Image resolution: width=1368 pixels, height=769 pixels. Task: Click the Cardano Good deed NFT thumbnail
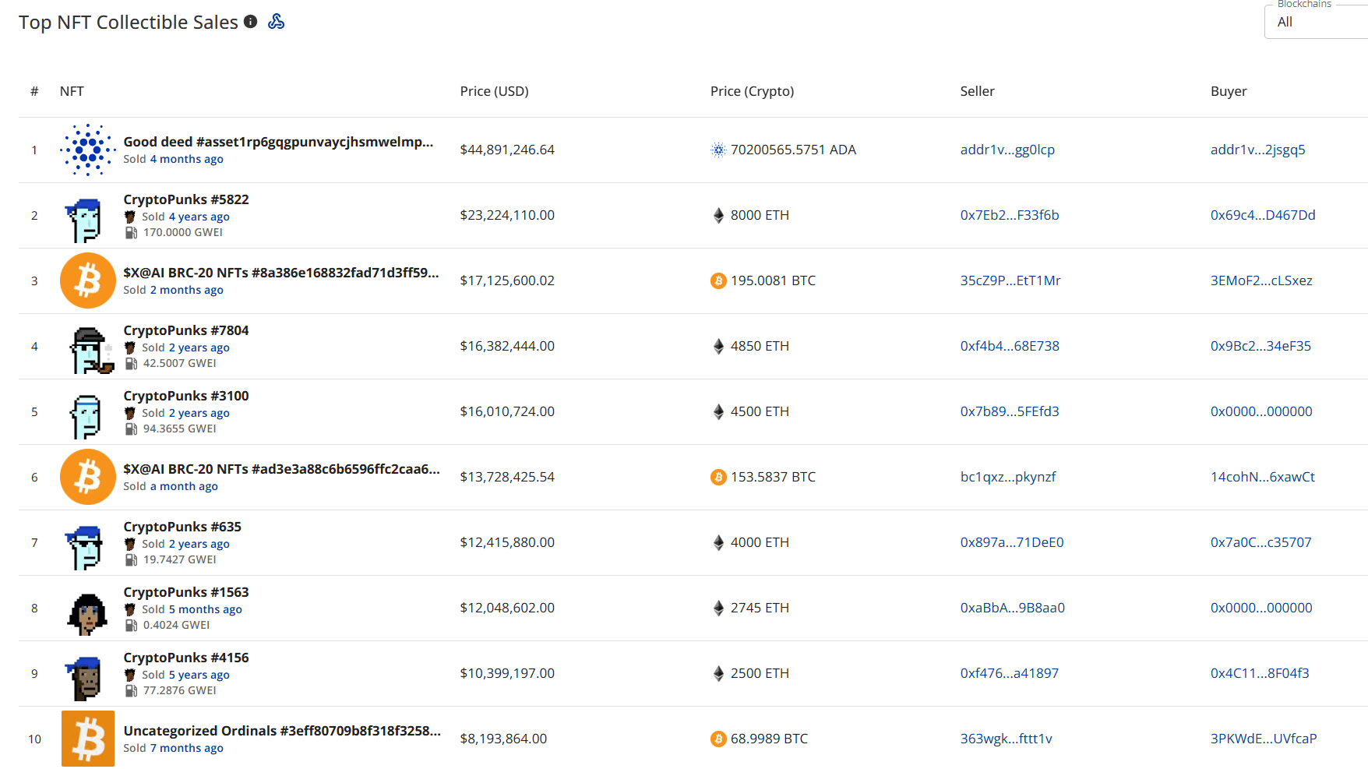pos(88,150)
